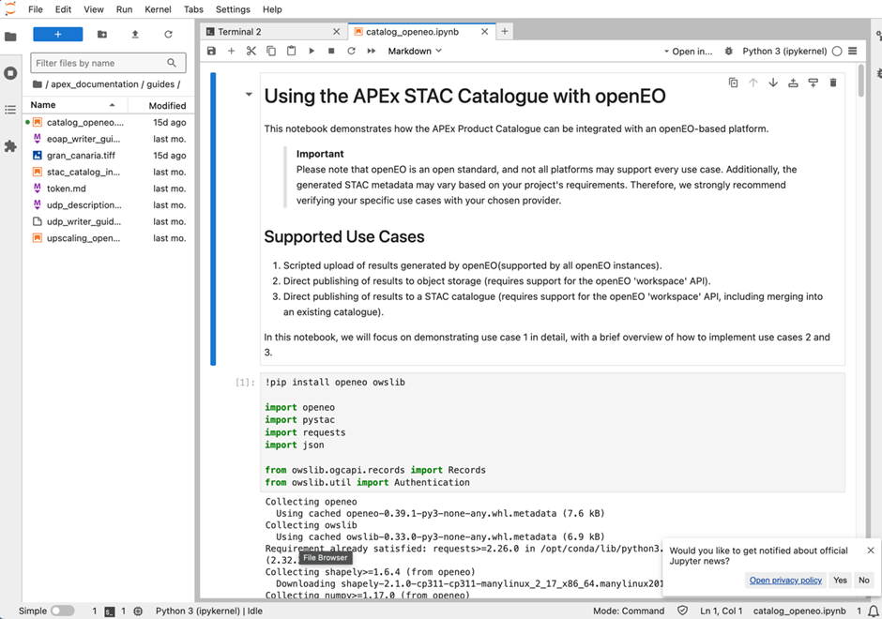The height and width of the screenshot is (619, 882).
Task: Move the cell down with arrow
Action: click(773, 83)
